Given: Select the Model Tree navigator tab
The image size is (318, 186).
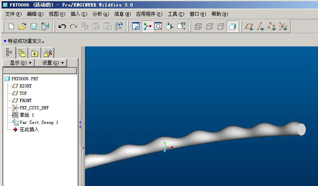Looking at the screenshot, I should (x=9, y=52).
